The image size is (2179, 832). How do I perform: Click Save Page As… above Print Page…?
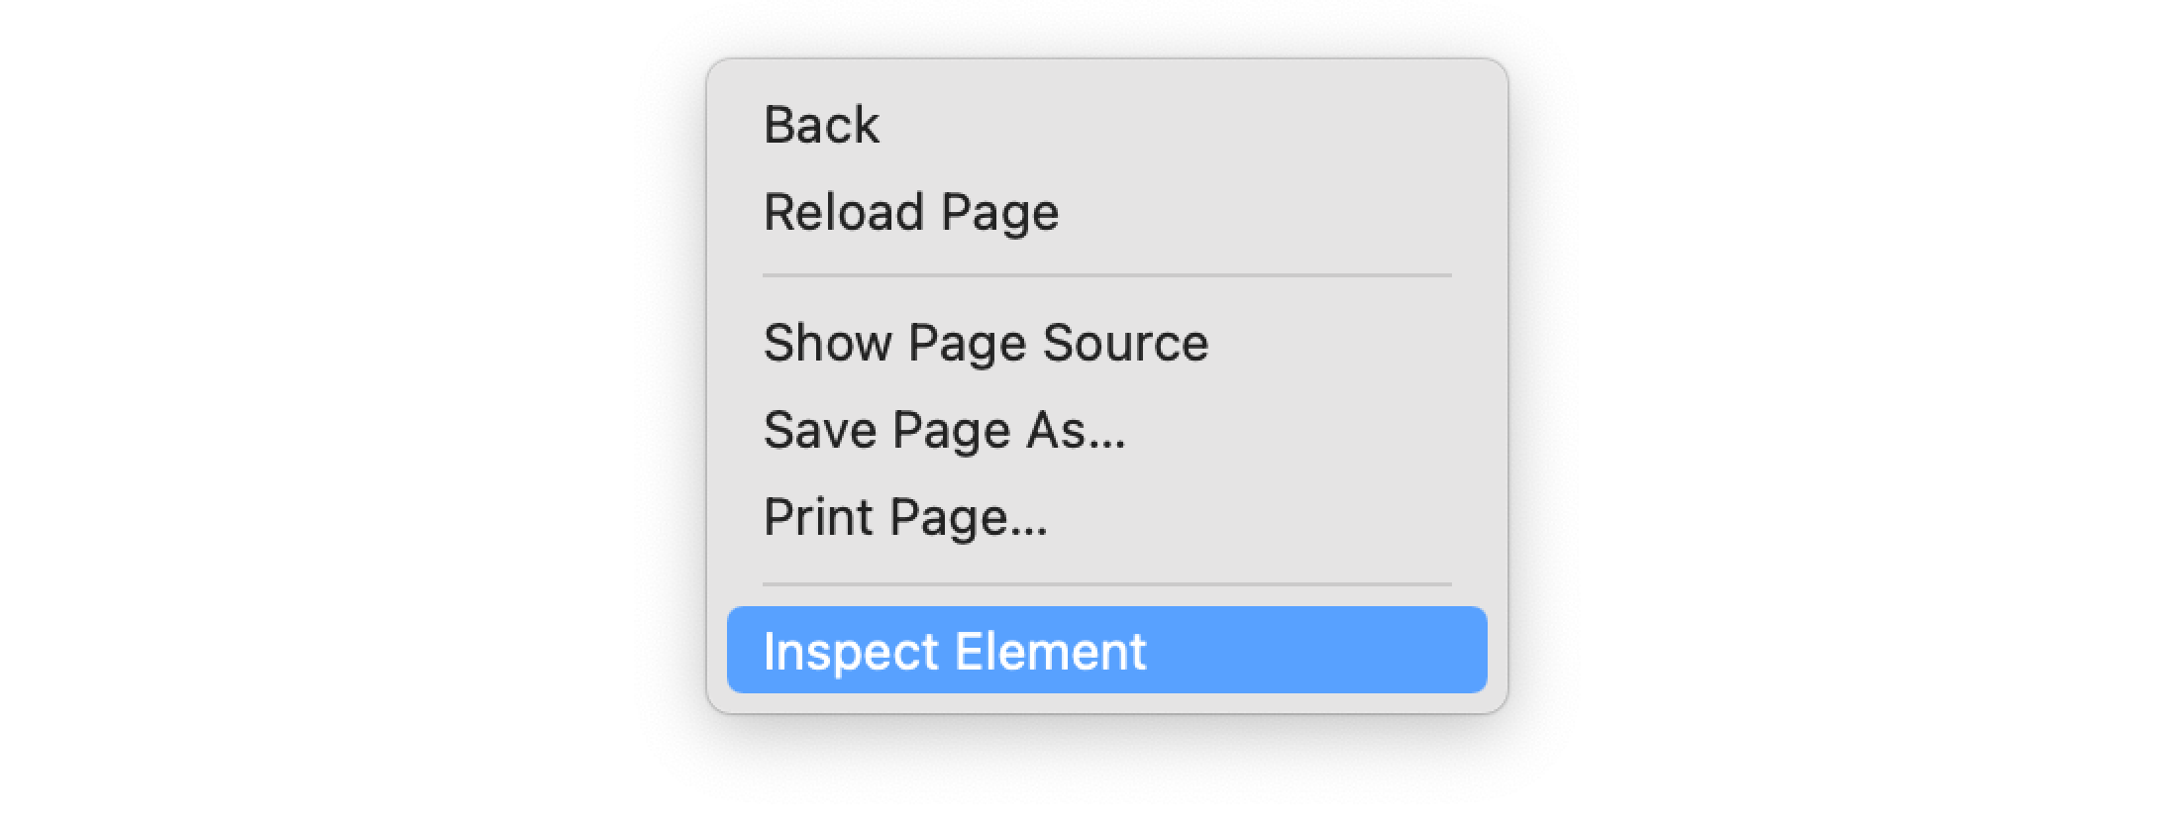[x=944, y=430]
